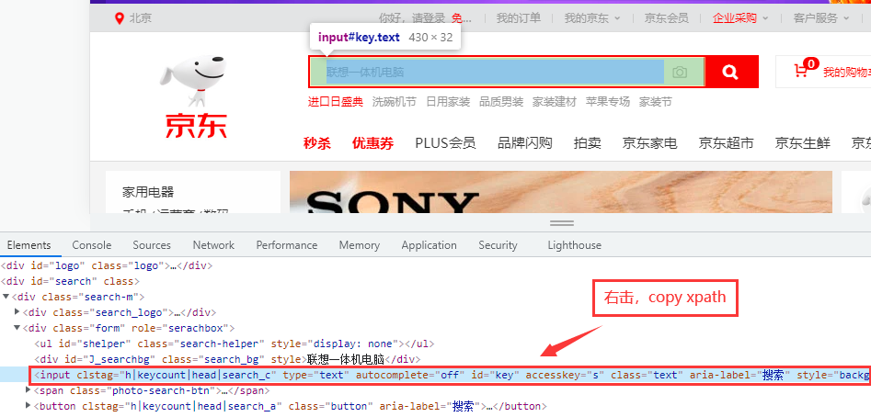
Task: Open the 拍卖 navigation item
Action: [x=588, y=143]
